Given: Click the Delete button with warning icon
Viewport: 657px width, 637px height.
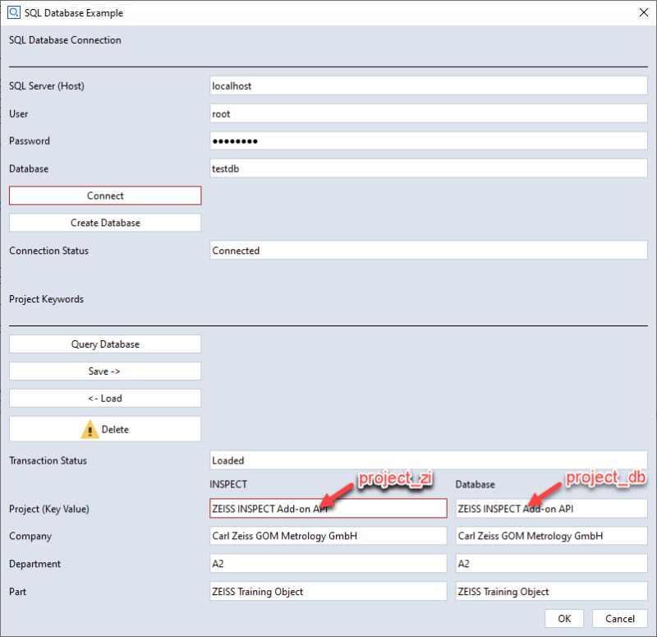Looking at the screenshot, I should point(105,429).
